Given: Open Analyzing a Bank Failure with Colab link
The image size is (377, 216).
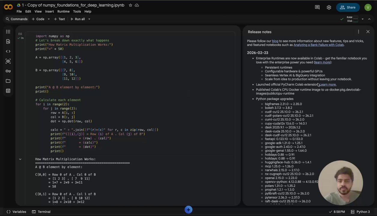Looking at the screenshot, I should pyautogui.click(x=319, y=45).
